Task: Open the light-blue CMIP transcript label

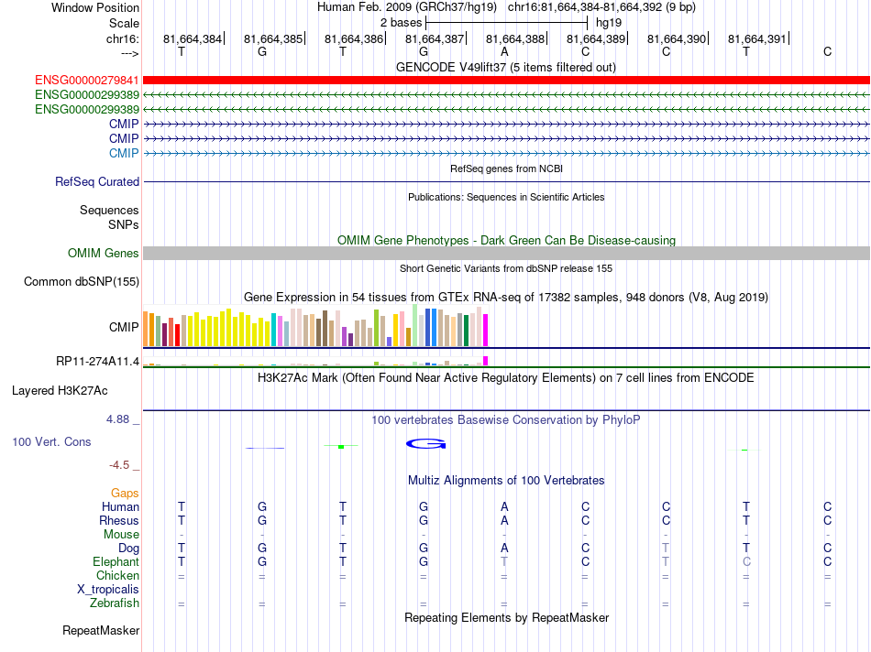Action: coord(124,153)
